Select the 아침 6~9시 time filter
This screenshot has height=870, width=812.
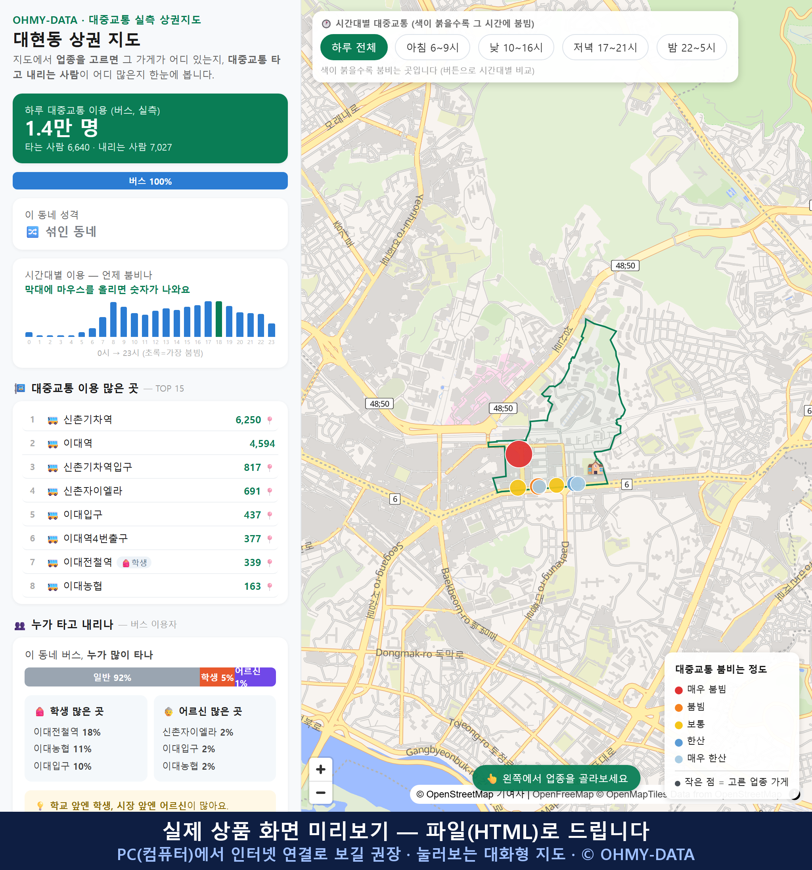coord(432,47)
